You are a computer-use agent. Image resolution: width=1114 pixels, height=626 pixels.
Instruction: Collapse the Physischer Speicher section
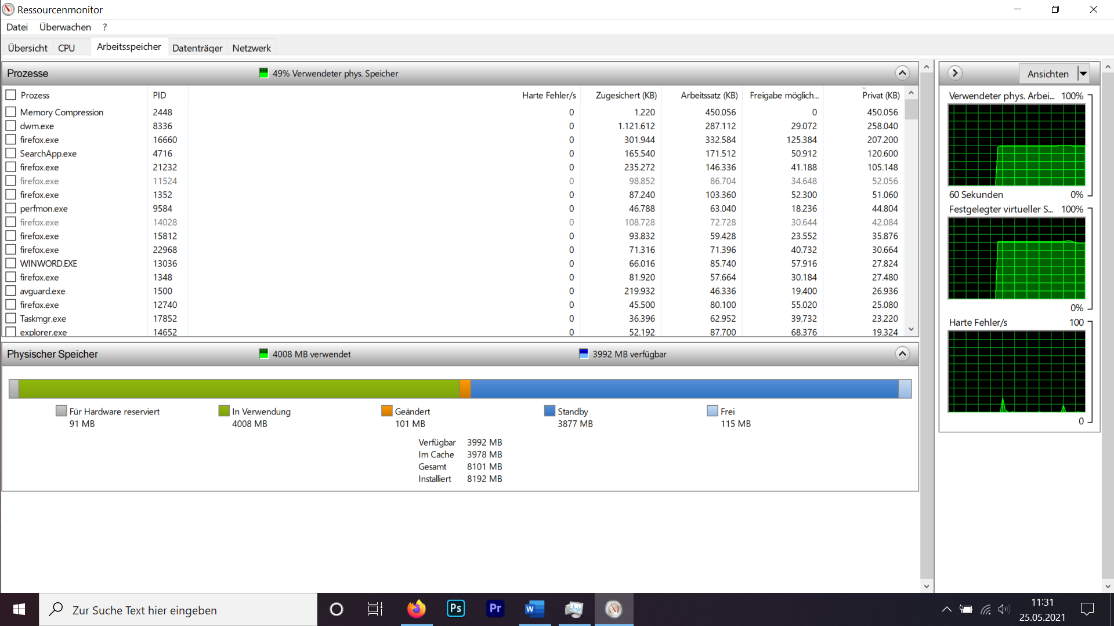coord(902,354)
